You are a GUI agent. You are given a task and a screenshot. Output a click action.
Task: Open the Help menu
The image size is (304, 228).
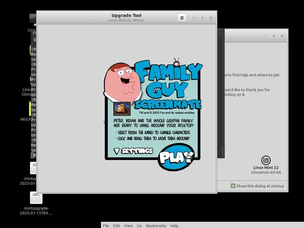pos(174,226)
